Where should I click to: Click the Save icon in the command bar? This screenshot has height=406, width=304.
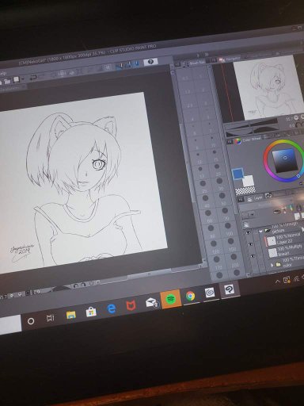pos(17,79)
